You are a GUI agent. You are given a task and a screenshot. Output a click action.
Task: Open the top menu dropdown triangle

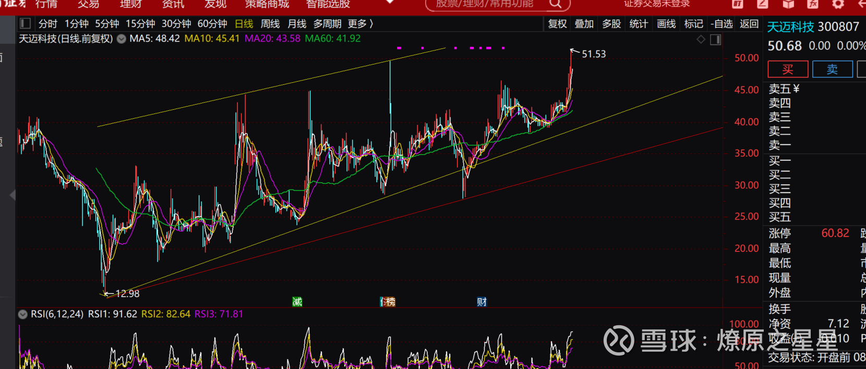point(389,3)
